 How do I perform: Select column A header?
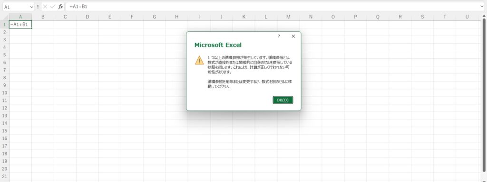point(20,17)
